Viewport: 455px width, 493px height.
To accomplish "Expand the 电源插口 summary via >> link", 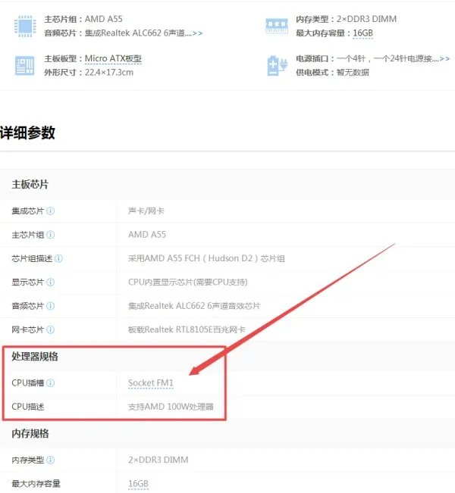I will click(x=444, y=58).
